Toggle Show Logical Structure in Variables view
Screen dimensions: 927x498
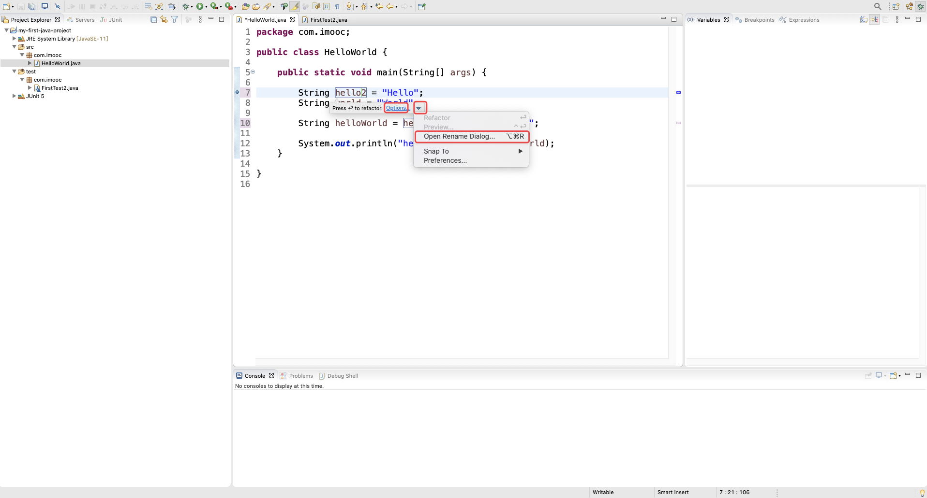(874, 20)
